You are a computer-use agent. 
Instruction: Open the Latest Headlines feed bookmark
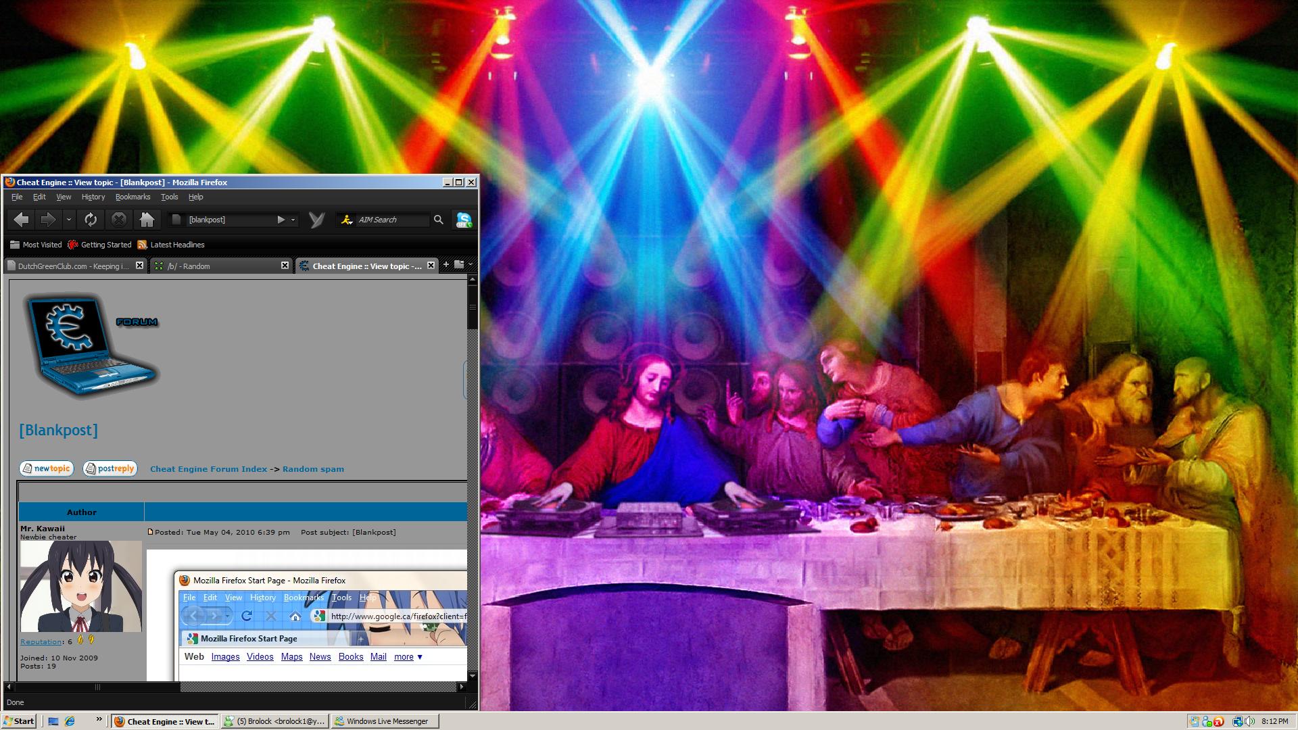[x=171, y=245]
